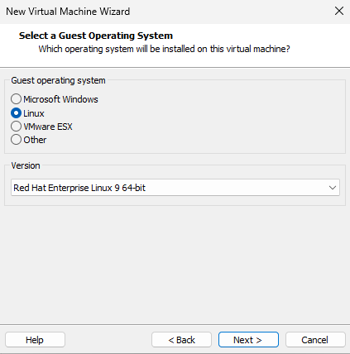Click the Version group box label
The image size is (350, 354).
(x=26, y=165)
